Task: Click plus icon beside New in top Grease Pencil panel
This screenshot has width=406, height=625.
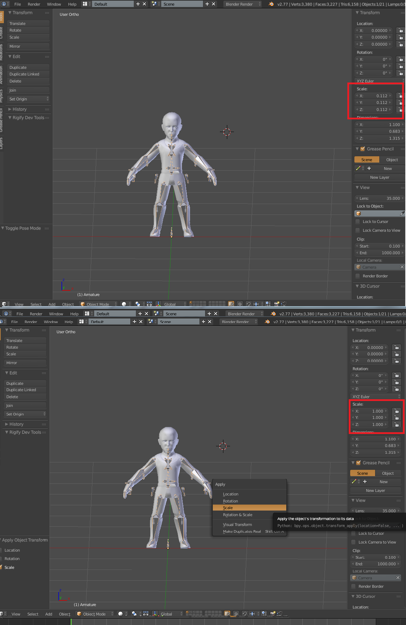Action: 369,168
